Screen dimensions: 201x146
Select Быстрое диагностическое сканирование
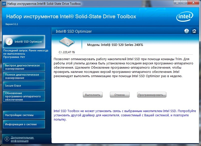point(24,67)
